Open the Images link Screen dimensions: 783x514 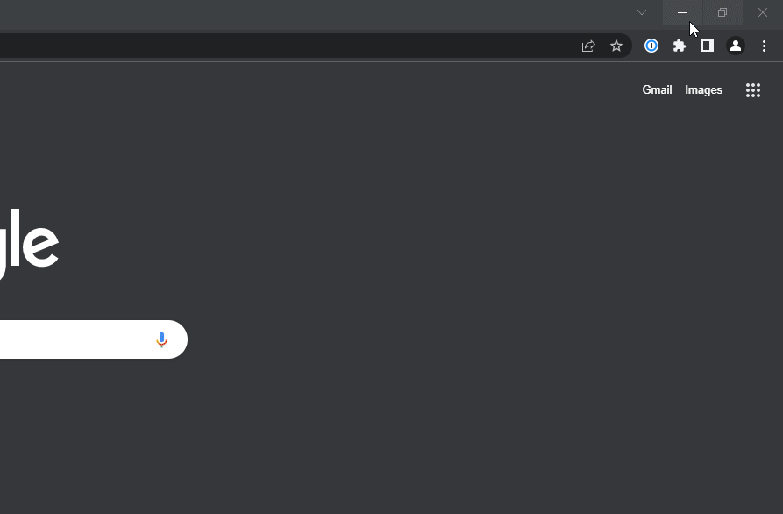pos(703,90)
